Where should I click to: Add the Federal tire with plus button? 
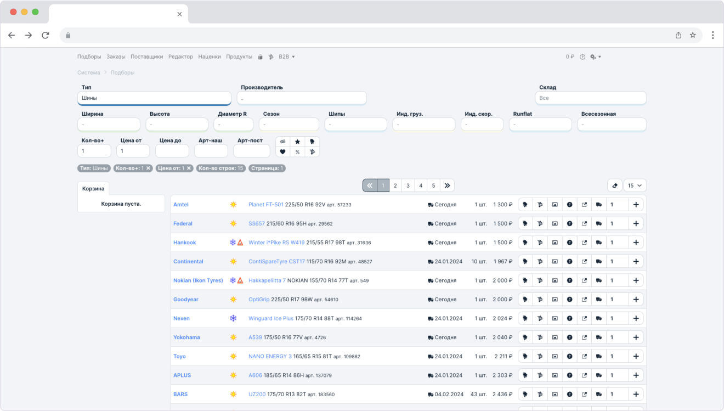click(636, 223)
